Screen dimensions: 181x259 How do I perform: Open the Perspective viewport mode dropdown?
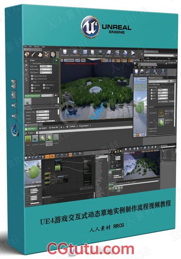(x=69, y=60)
